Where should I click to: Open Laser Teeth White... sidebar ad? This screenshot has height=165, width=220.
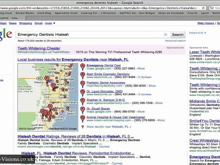click(x=205, y=52)
